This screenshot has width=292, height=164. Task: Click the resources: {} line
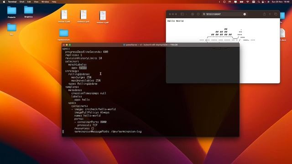[84, 128]
